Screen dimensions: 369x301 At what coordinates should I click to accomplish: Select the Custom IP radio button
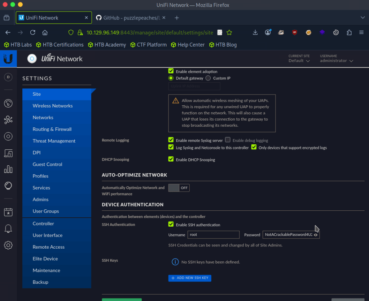(x=208, y=78)
